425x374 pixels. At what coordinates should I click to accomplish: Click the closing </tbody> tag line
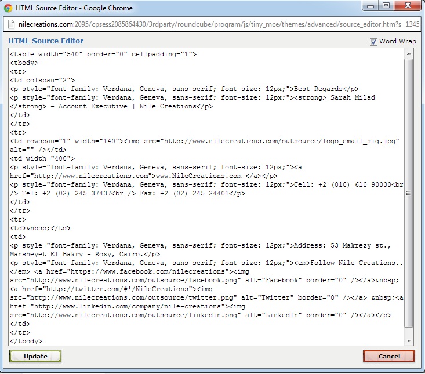click(x=26, y=341)
